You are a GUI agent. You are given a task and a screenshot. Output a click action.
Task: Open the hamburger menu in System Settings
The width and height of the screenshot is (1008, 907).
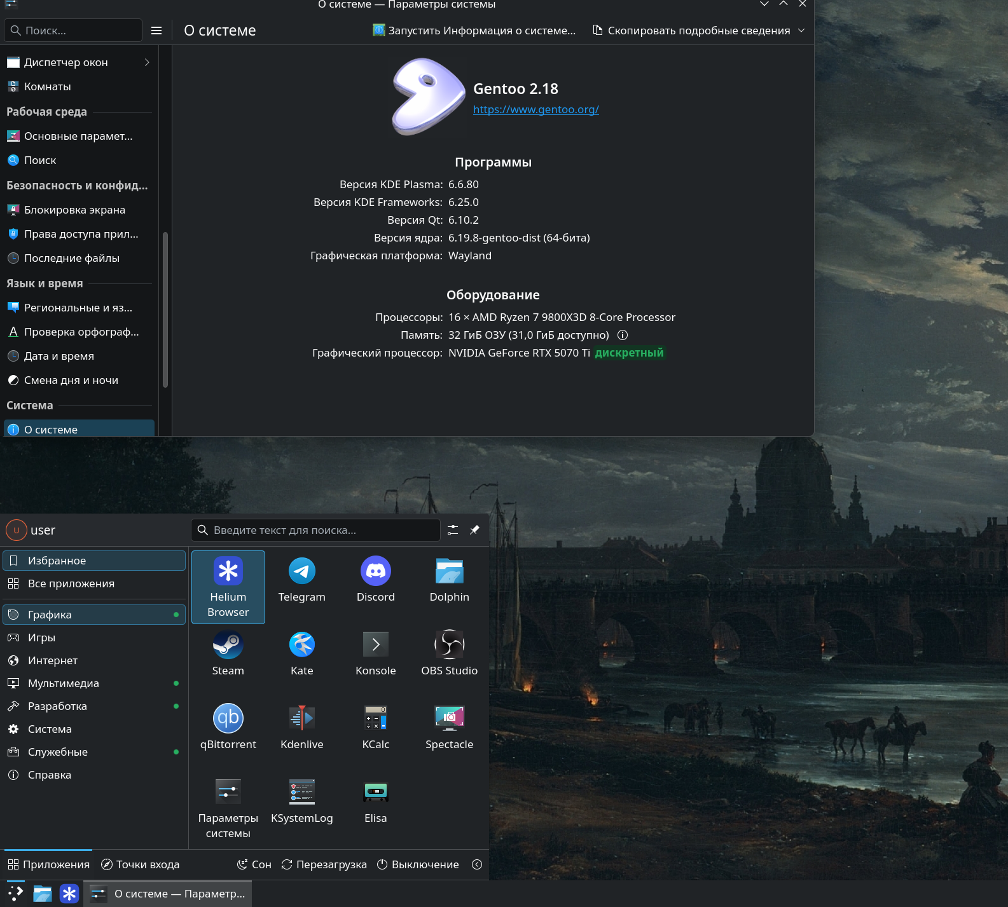[156, 31]
